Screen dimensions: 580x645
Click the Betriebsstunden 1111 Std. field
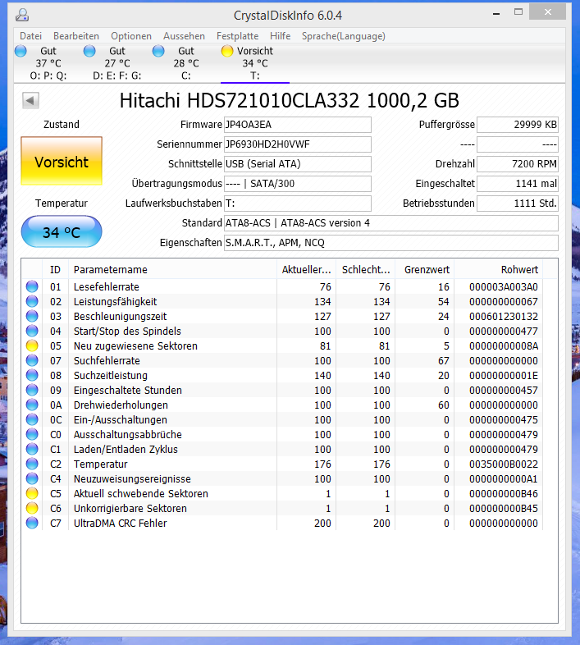[518, 204]
